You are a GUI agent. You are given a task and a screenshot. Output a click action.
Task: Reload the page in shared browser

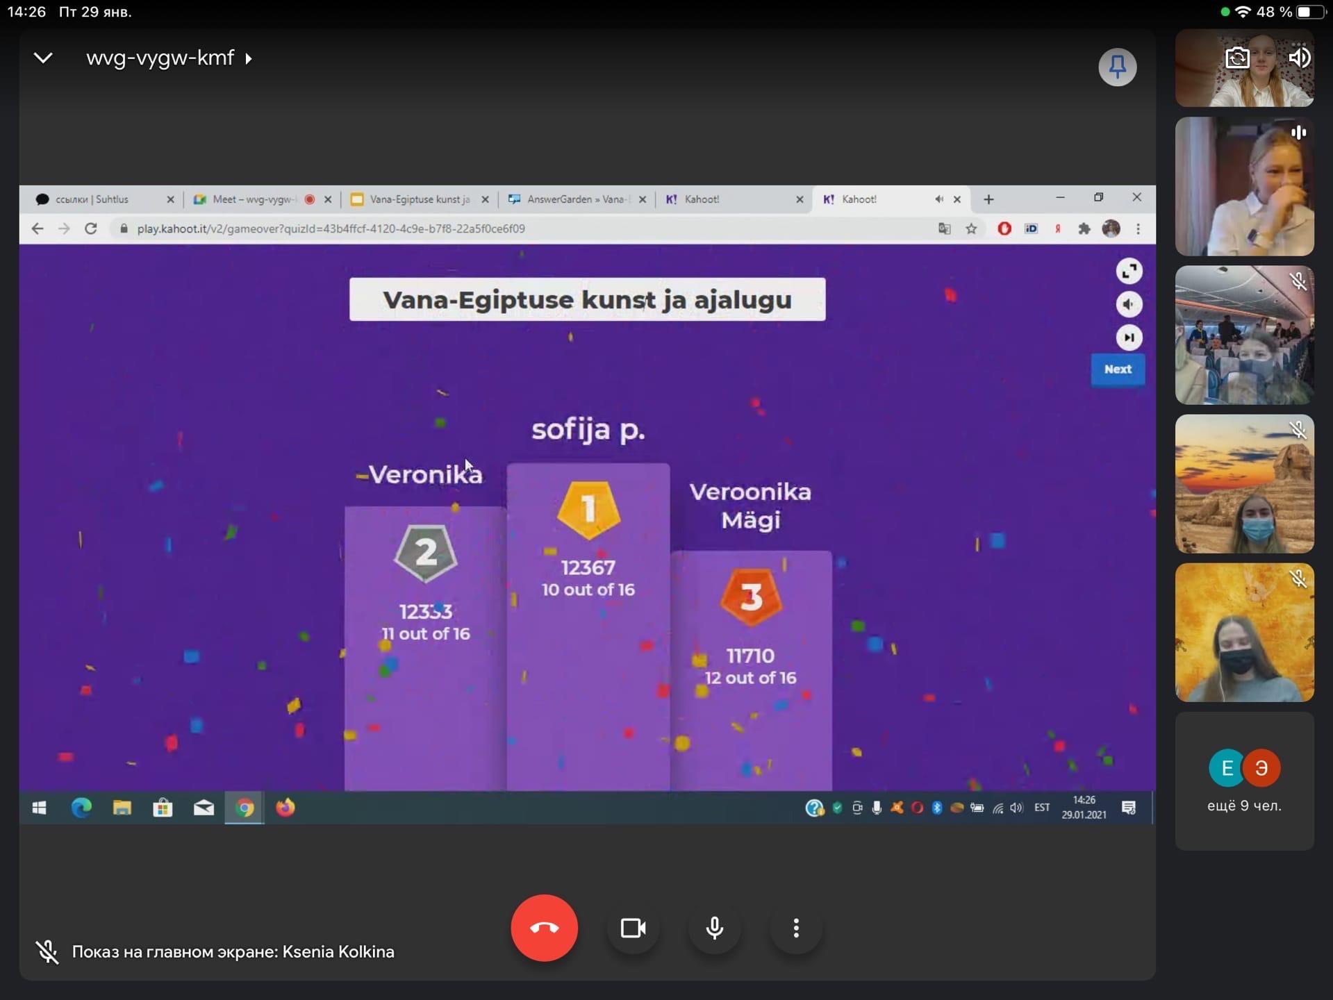point(91,228)
